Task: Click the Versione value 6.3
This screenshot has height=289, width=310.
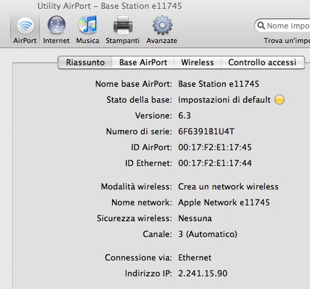Action: [184, 116]
